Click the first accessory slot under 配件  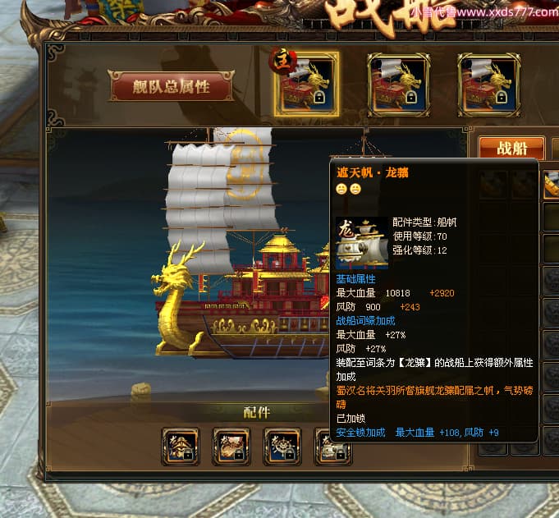pyautogui.click(x=181, y=447)
